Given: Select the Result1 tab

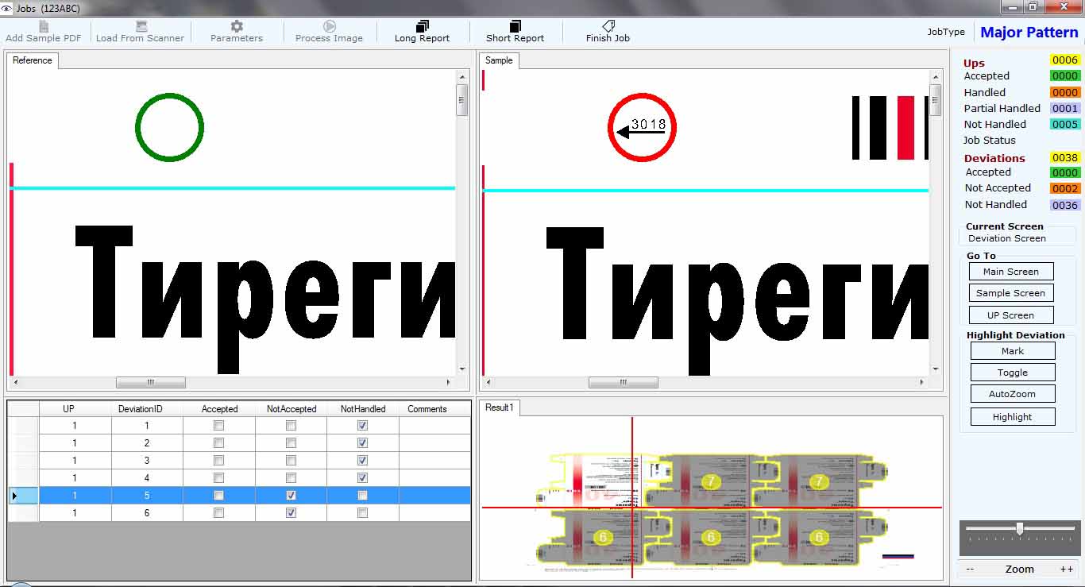Looking at the screenshot, I should 500,407.
